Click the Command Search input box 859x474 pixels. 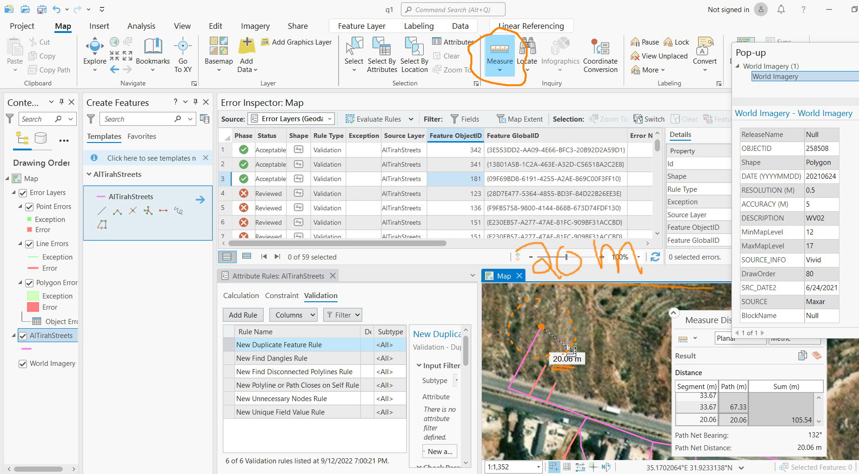(x=453, y=9)
